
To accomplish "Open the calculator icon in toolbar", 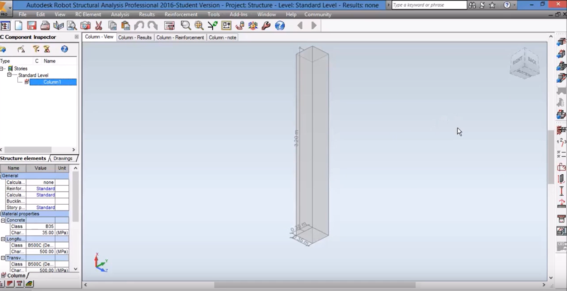I will coord(169,25).
